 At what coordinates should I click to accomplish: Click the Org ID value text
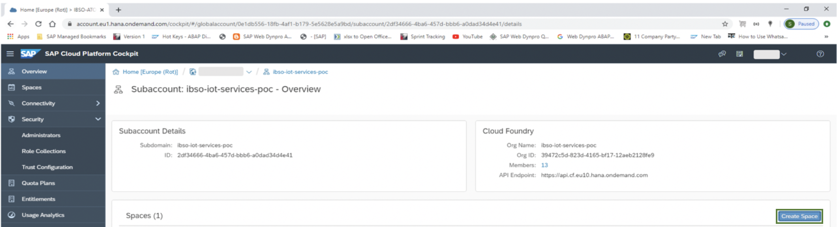(597, 155)
